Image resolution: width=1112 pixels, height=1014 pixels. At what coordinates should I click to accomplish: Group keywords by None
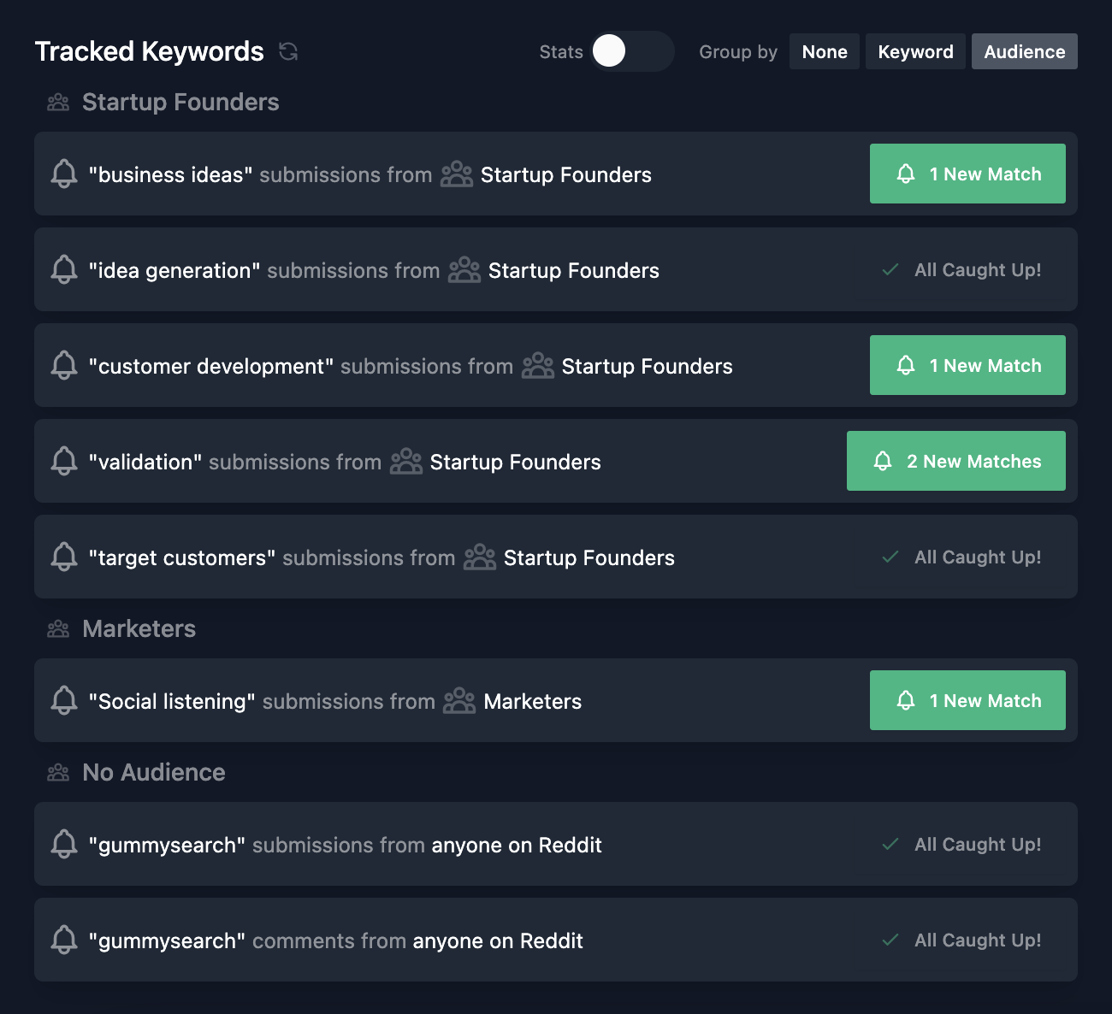pos(825,51)
